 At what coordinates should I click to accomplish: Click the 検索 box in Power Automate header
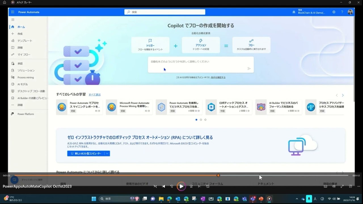pos(165,12)
